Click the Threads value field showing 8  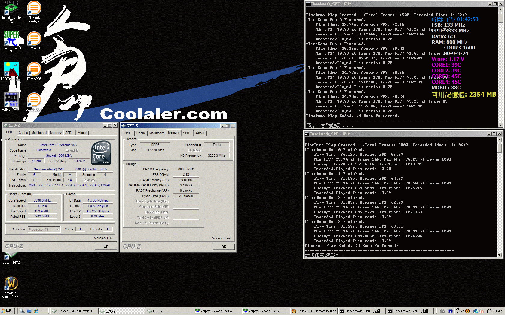(108, 229)
